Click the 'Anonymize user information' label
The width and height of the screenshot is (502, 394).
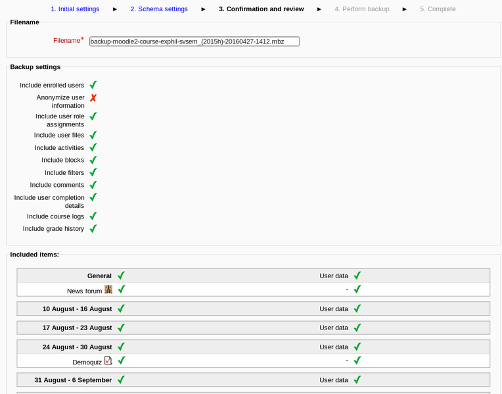tap(60, 101)
